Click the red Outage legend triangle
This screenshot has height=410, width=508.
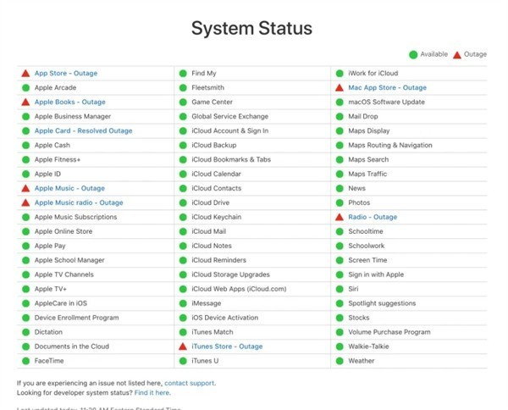click(x=457, y=55)
